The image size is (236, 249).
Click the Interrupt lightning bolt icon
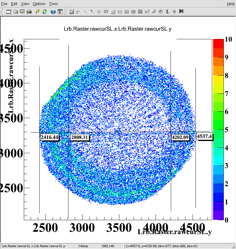37,12
